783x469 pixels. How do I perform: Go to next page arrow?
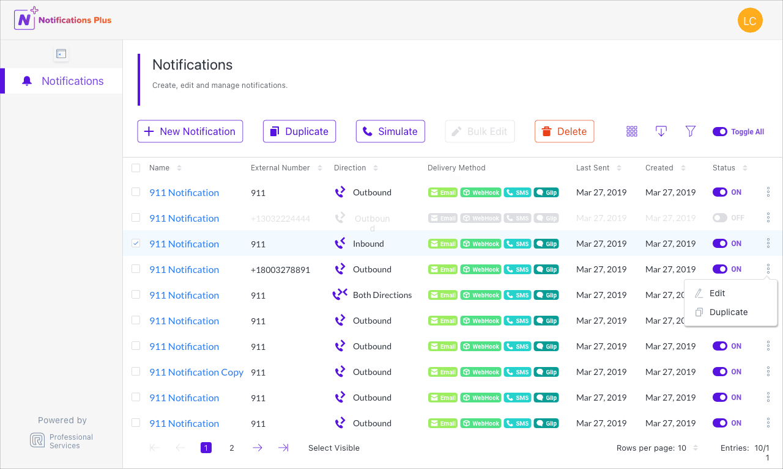point(258,448)
